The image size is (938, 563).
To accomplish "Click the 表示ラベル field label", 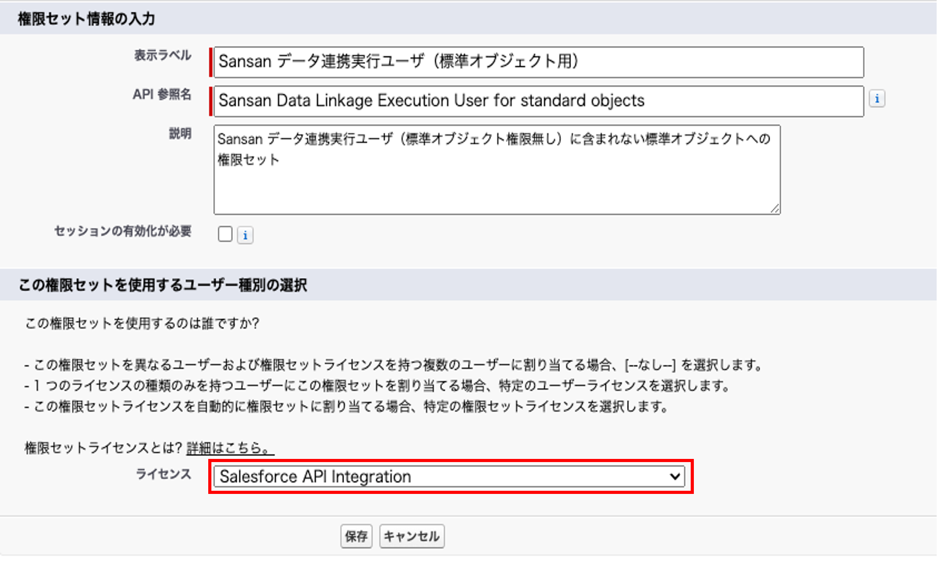I will [163, 56].
